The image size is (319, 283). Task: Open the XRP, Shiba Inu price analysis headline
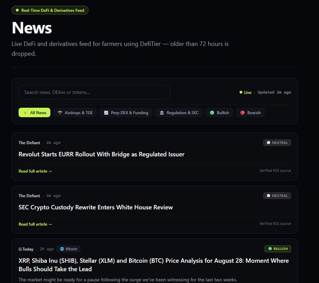153,265
